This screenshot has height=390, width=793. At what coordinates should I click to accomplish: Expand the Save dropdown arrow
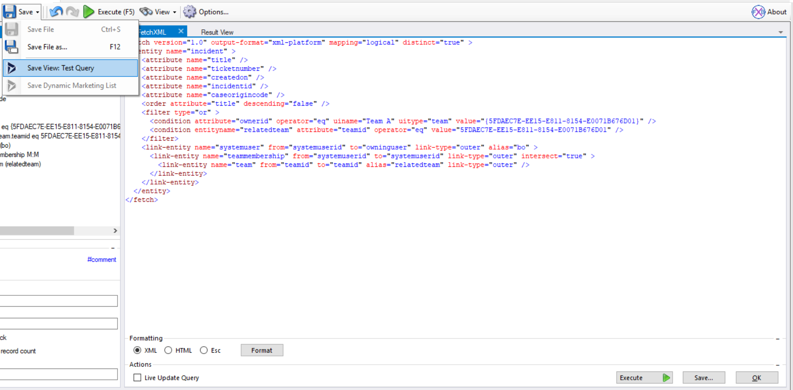38,12
